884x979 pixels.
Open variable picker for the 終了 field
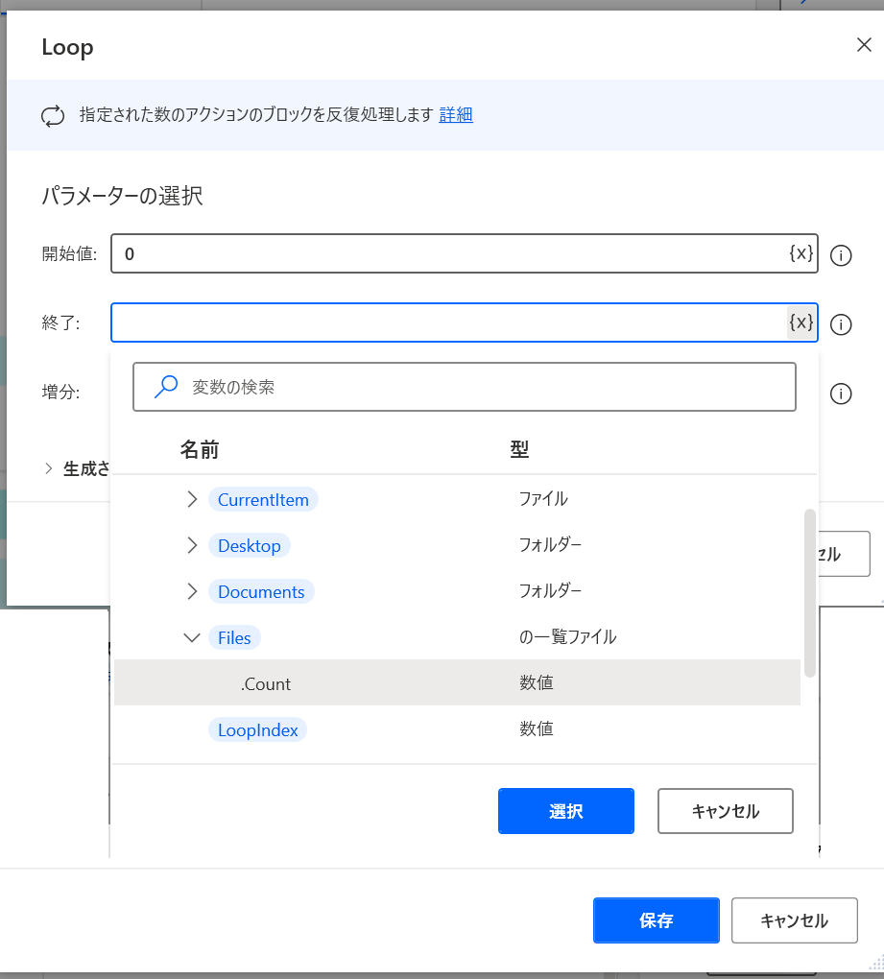click(800, 322)
